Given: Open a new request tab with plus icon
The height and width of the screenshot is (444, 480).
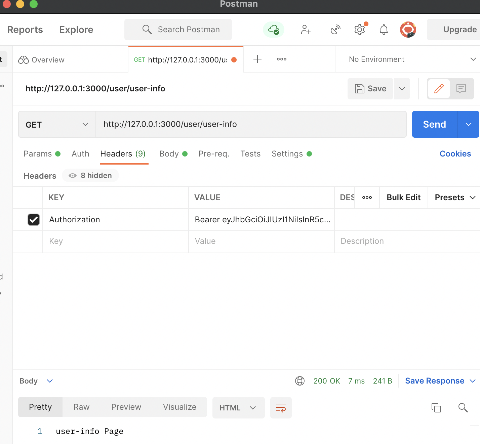Looking at the screenshot, I should point(257,59).
